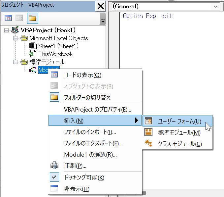Collapse the VBAProject (Book1) node
Screen dimensions: 224x197
click(x=6, y=30)
